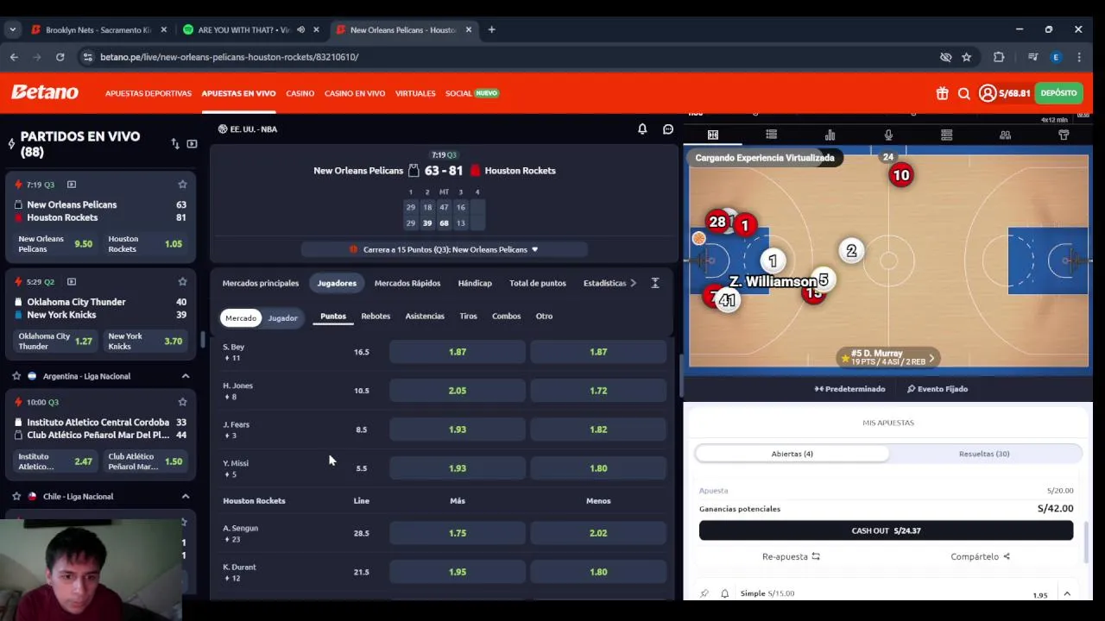The width and height of the screenshot is (1105, 621).
Task: Open the Hándicap market tab
Action: click(x=475, y=283)
